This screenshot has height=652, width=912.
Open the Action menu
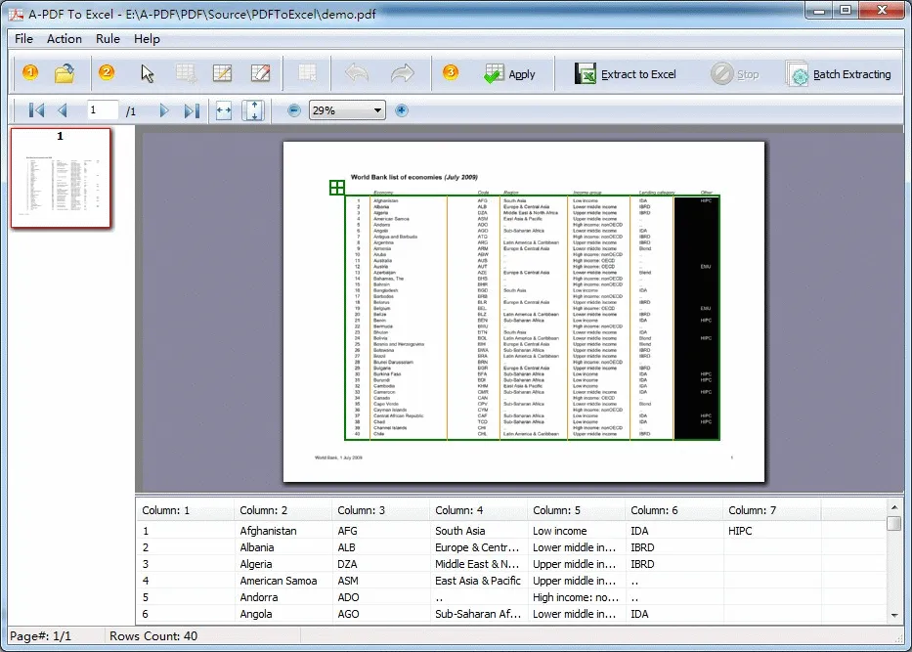[64, 39]
